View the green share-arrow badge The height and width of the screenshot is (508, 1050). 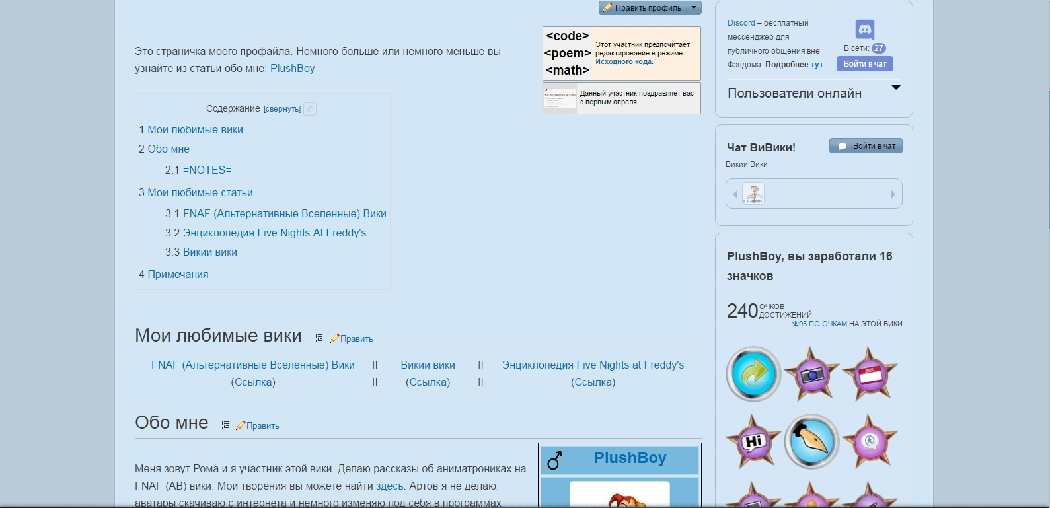[x=753, y=374]
